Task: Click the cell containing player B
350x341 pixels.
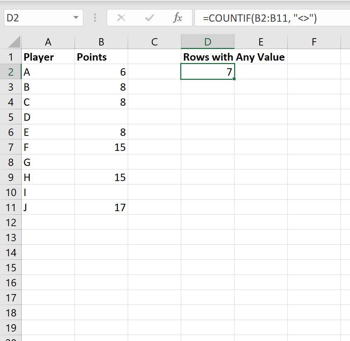Action: (x=48, y=86)
